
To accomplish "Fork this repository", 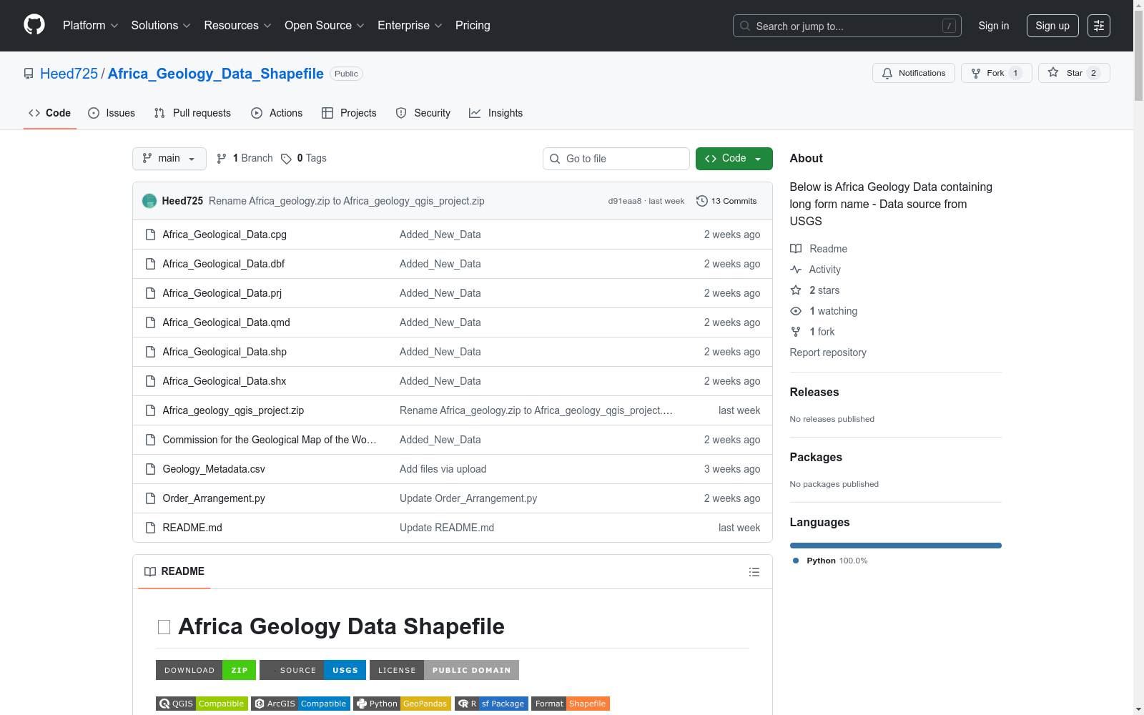I will (997, 73).
